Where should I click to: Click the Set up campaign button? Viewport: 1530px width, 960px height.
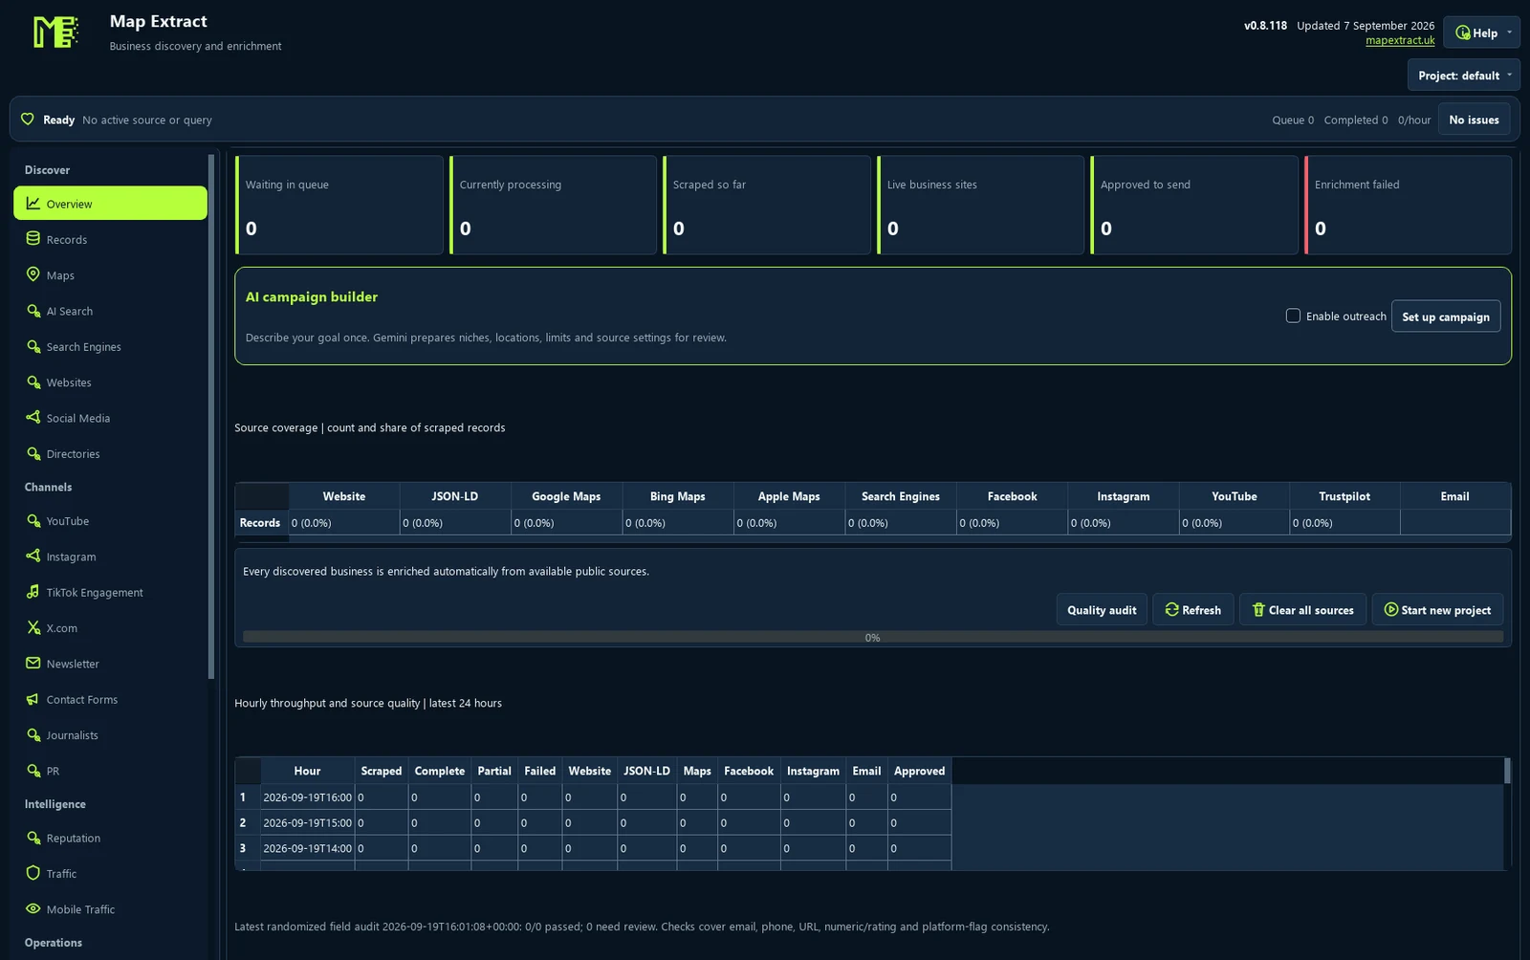point(1446,316)
